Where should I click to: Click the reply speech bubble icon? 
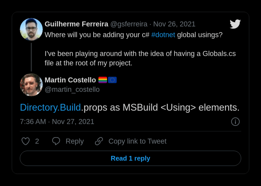[x=56, y=141]
